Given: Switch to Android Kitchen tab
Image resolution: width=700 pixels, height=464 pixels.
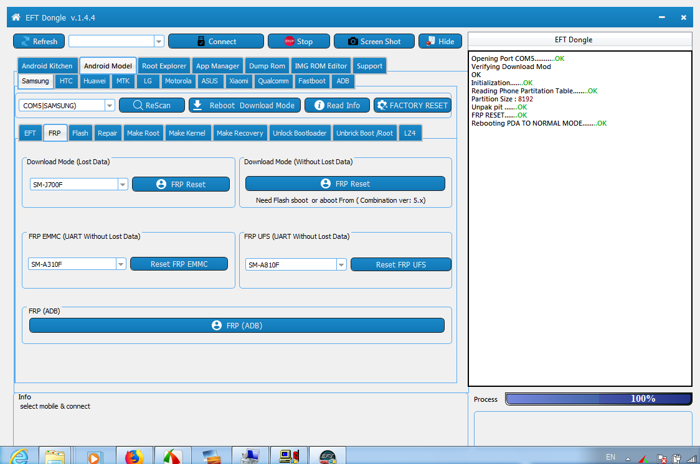Looking at the screenshot, I should pyautogui.click(x=47, y=66).
